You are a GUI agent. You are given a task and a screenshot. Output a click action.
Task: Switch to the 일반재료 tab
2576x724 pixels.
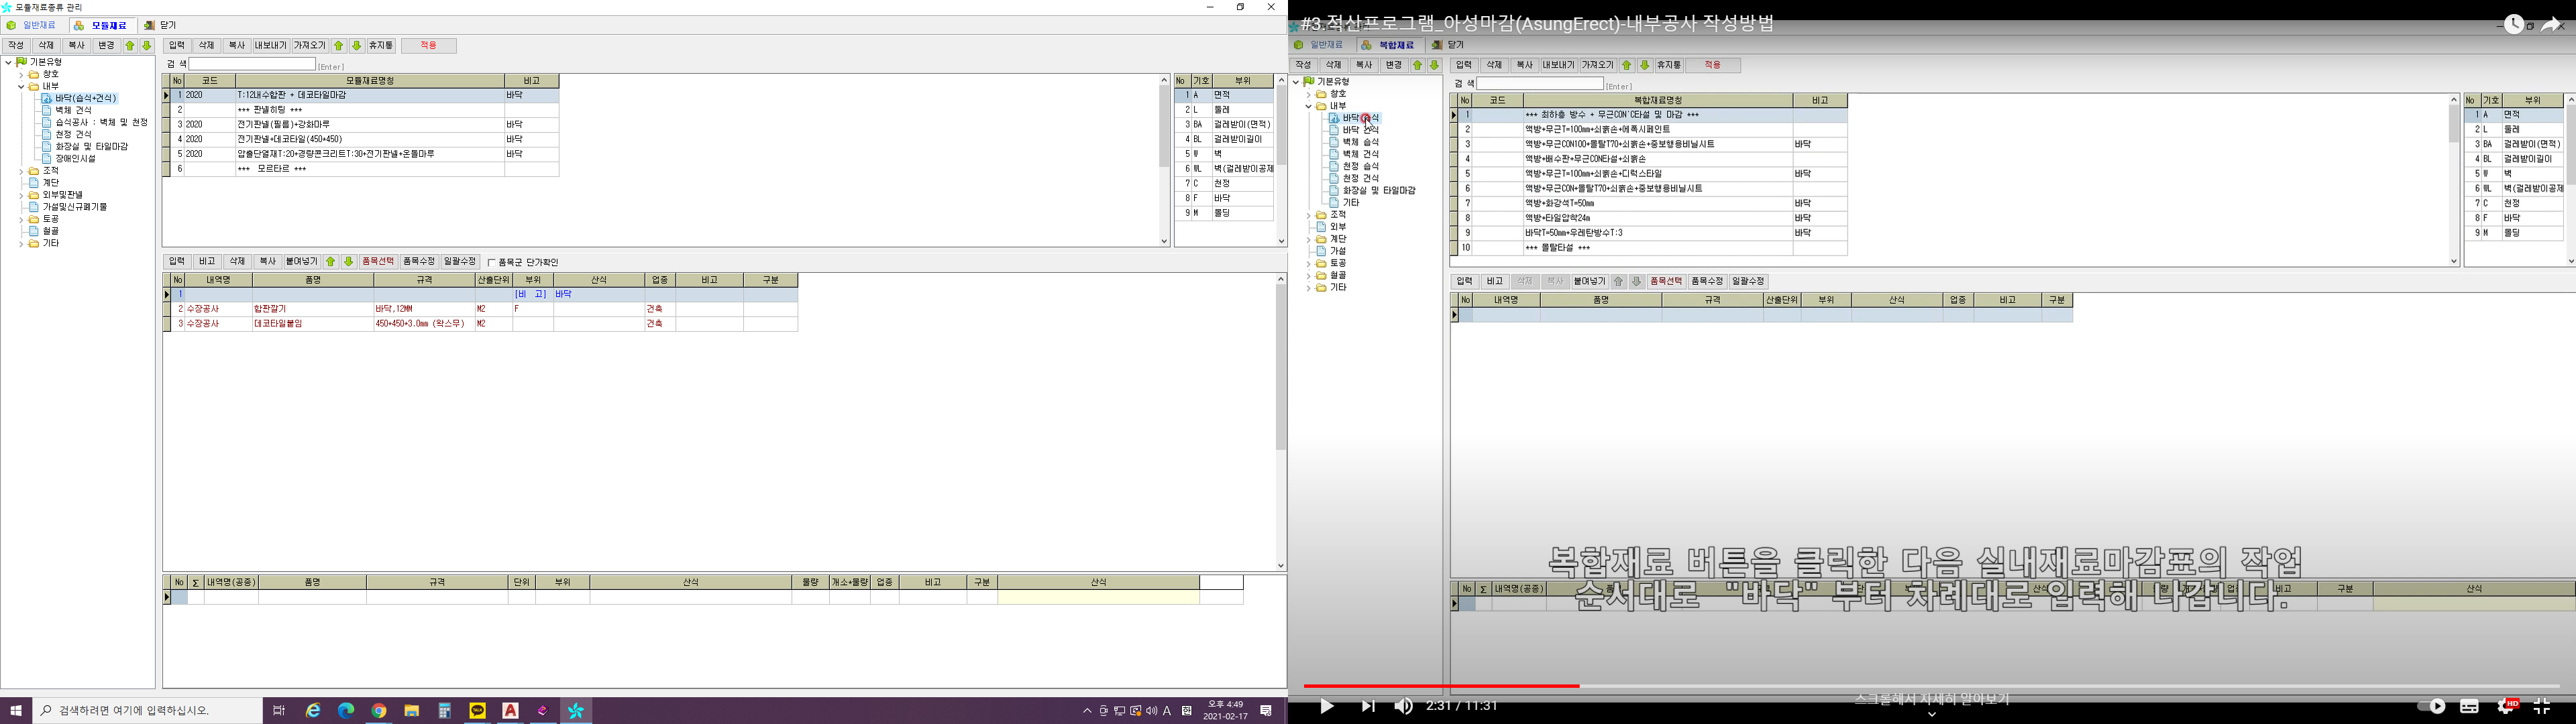pyautogui.click(x=32, y=25)
